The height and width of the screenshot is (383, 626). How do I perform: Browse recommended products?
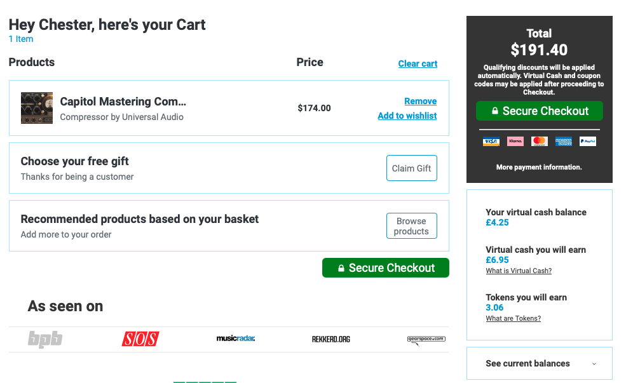tap(412, 226)
